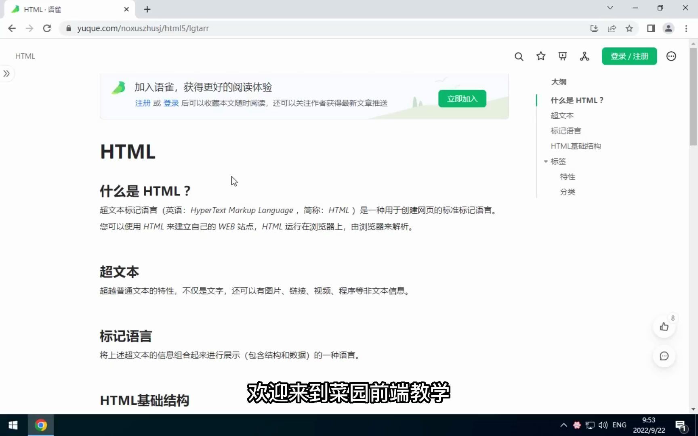The image size is (698, 436).
Task: Click the 立即加入 banner button
Action: tap(462, 99)
